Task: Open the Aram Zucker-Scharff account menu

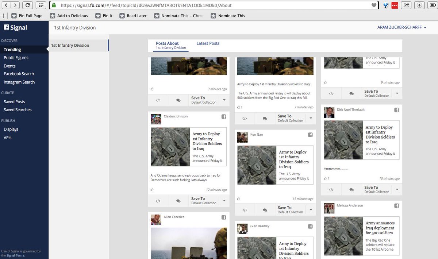Action: click(401, 28)
